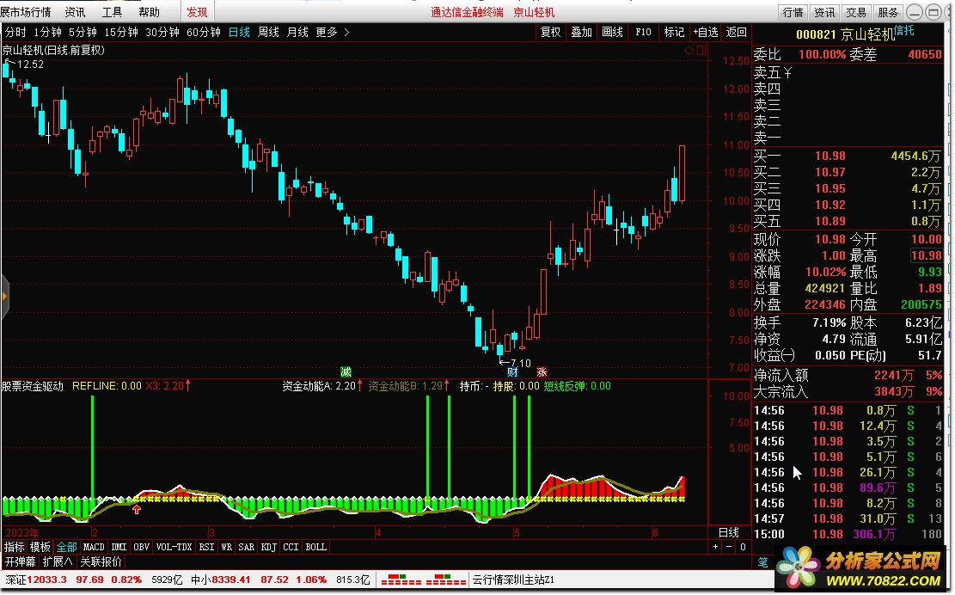
Task: Click the 减 marker on the chart
Action: [x=346, y=371]
